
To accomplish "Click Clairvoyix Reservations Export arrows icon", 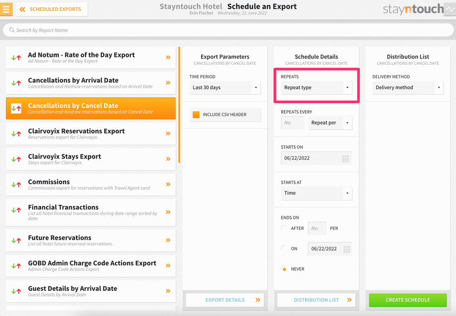I will tap(16, 134).
